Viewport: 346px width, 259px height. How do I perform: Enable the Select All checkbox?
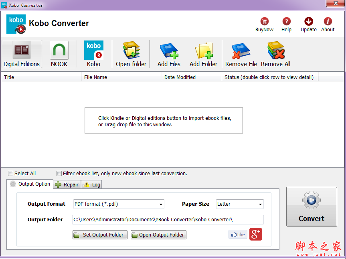10,174
